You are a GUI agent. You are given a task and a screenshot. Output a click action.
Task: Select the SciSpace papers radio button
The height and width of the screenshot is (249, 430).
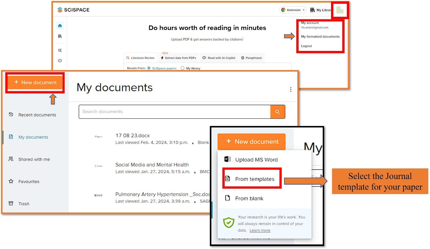click(149, 68)
